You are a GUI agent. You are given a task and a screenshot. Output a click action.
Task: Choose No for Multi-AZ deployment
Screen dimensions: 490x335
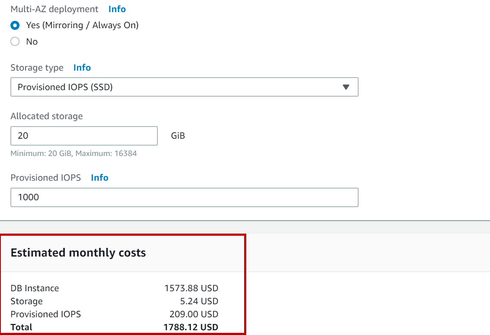(15, 42)
